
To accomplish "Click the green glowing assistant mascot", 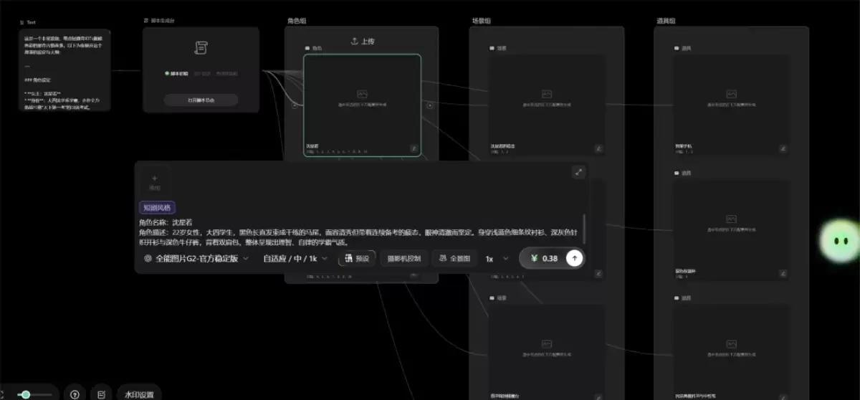I will 839,242.
